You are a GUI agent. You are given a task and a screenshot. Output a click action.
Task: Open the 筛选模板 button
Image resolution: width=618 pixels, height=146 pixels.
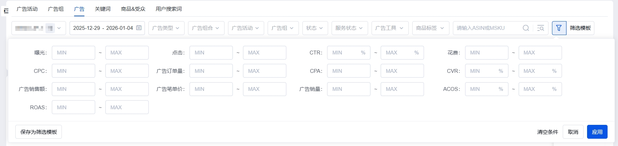(x=580, y=28)
